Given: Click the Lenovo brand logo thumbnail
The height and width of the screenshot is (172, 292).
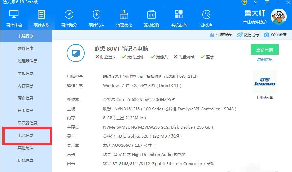Looking at the screenshot, I should (x=265, y=82).
